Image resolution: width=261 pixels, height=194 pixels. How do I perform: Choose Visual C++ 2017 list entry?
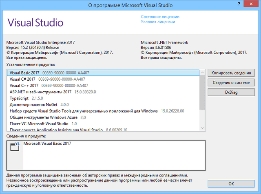tap(24, 86)
